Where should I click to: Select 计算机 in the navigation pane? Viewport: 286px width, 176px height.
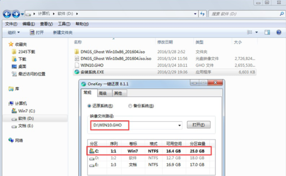(x=18, y=104)
